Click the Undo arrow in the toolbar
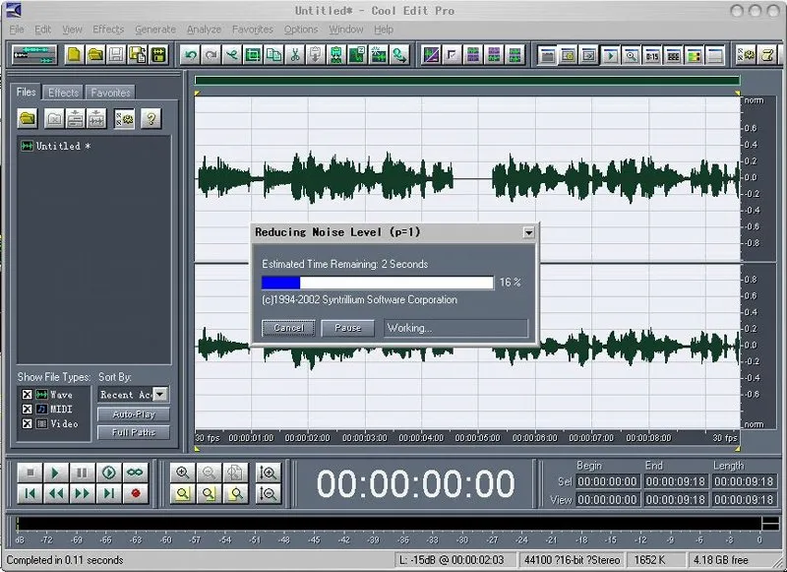The height and width of the screenshot is (572, 787). (190, 55)
